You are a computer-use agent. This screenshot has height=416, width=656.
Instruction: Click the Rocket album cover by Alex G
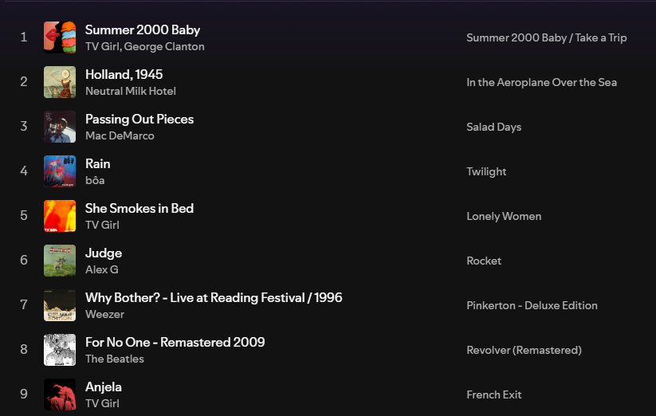pyautogui.click(x=60, y=261)
